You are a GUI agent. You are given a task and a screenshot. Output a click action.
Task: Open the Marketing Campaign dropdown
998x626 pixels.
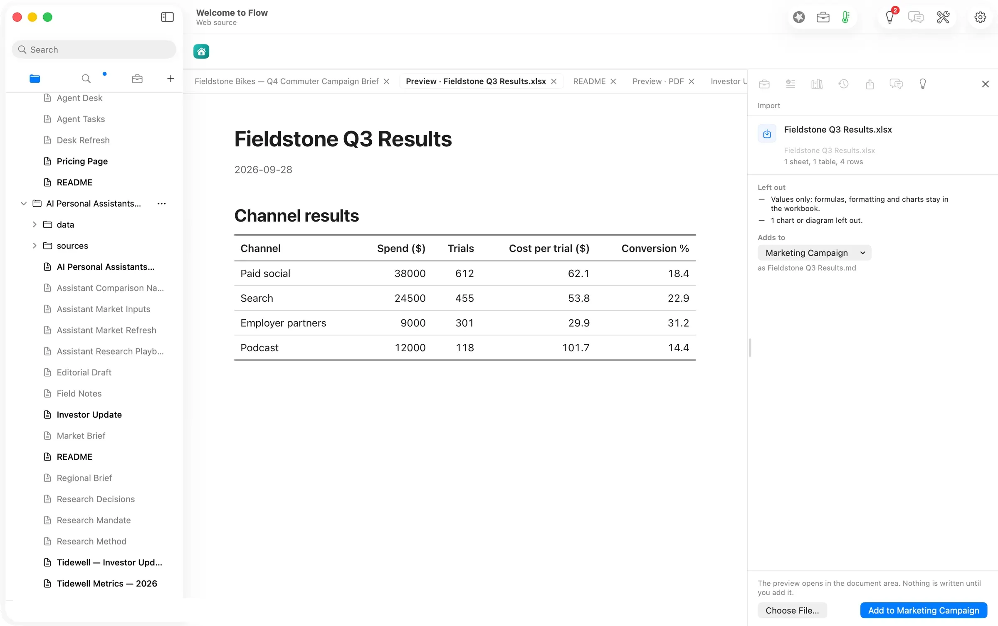(x=814, y=253)
